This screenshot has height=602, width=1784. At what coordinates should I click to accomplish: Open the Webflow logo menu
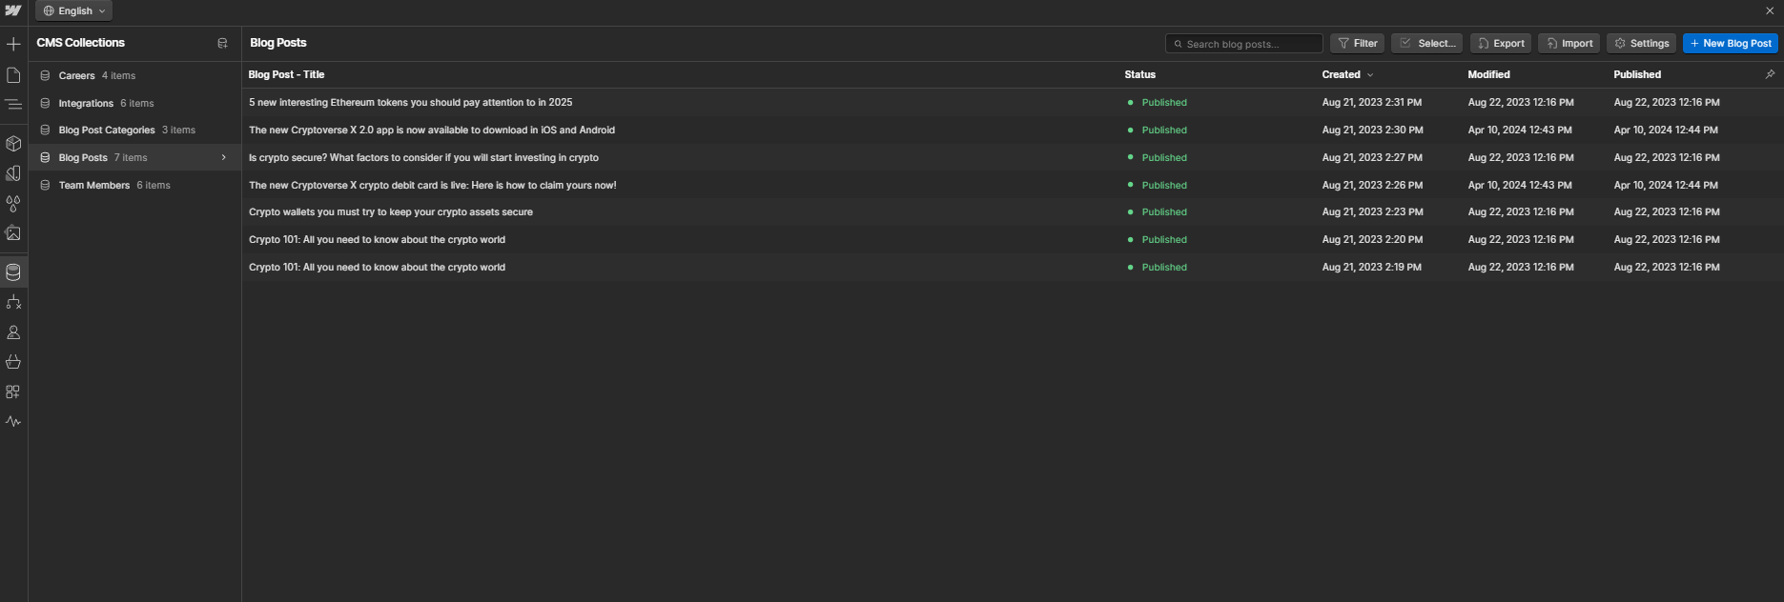[x=13, y=10]
